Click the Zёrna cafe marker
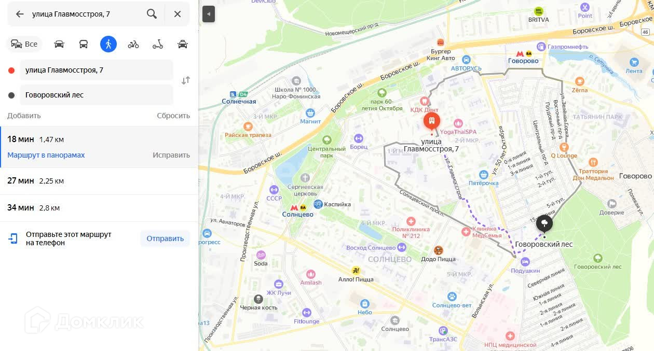654x351 pixels. click(x=580, y=81)
